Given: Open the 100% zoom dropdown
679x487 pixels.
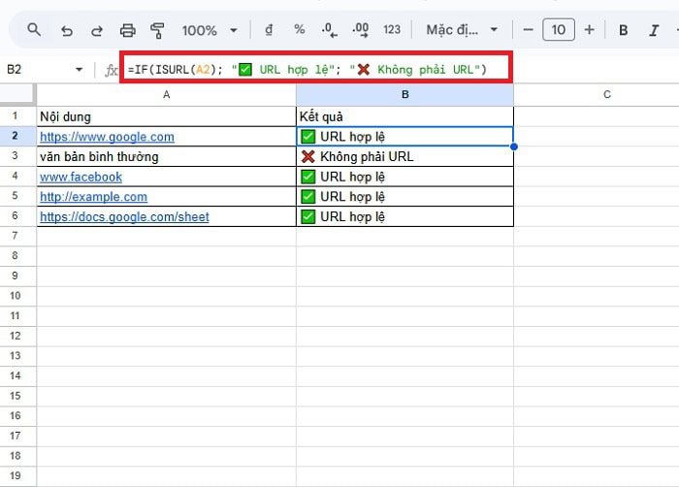Looking at the screenshot, I should [x=210, y=30].
